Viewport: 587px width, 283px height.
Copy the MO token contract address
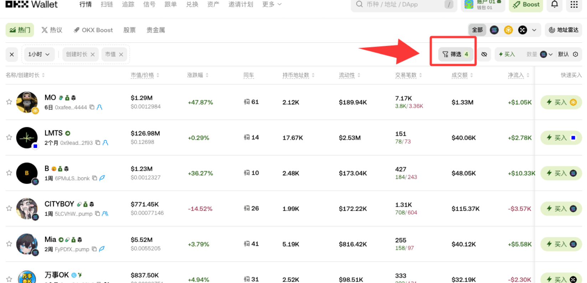click(x=92, y=107)
